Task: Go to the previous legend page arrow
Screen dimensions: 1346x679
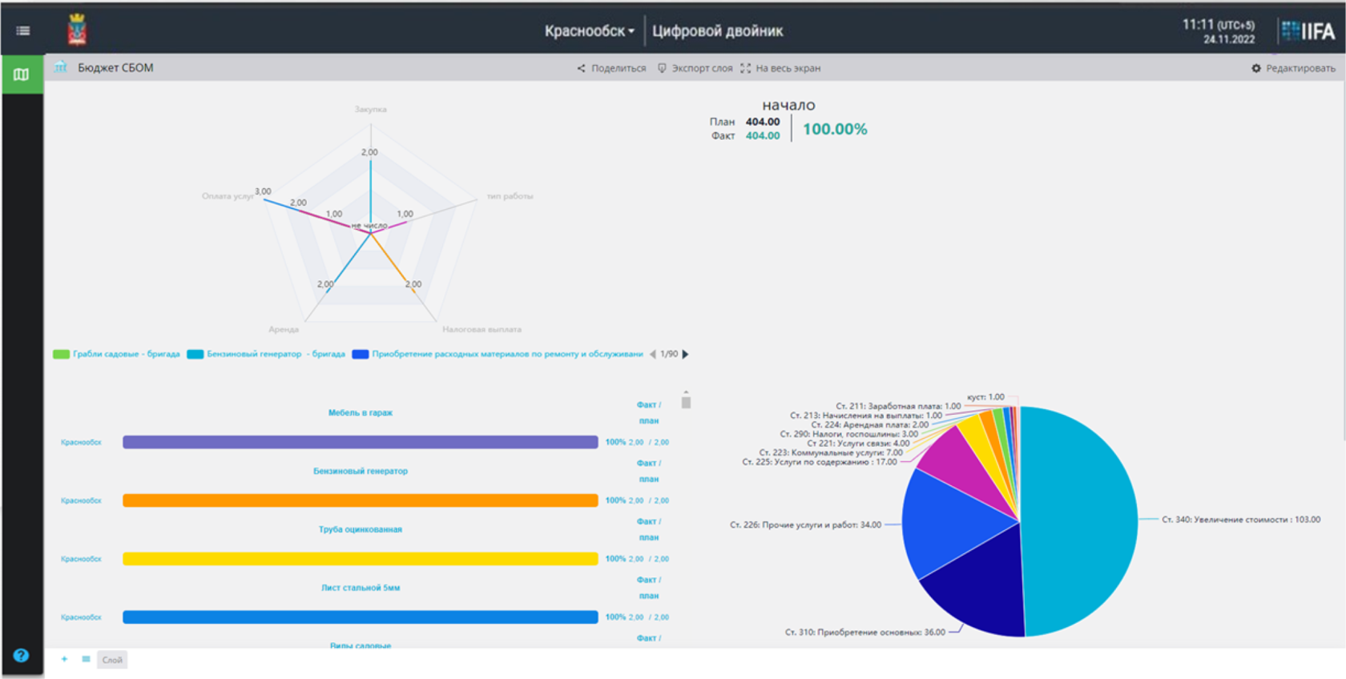Action: tap(652, 354)
